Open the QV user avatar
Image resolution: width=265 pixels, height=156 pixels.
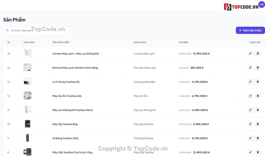click(262, 4)
